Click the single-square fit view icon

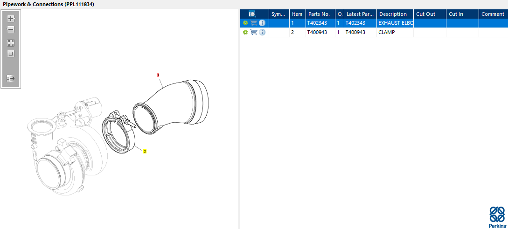11,54
